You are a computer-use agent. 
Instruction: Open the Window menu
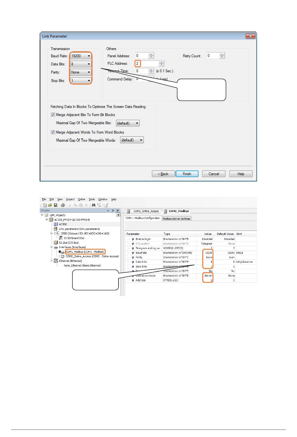pos(103,199)
